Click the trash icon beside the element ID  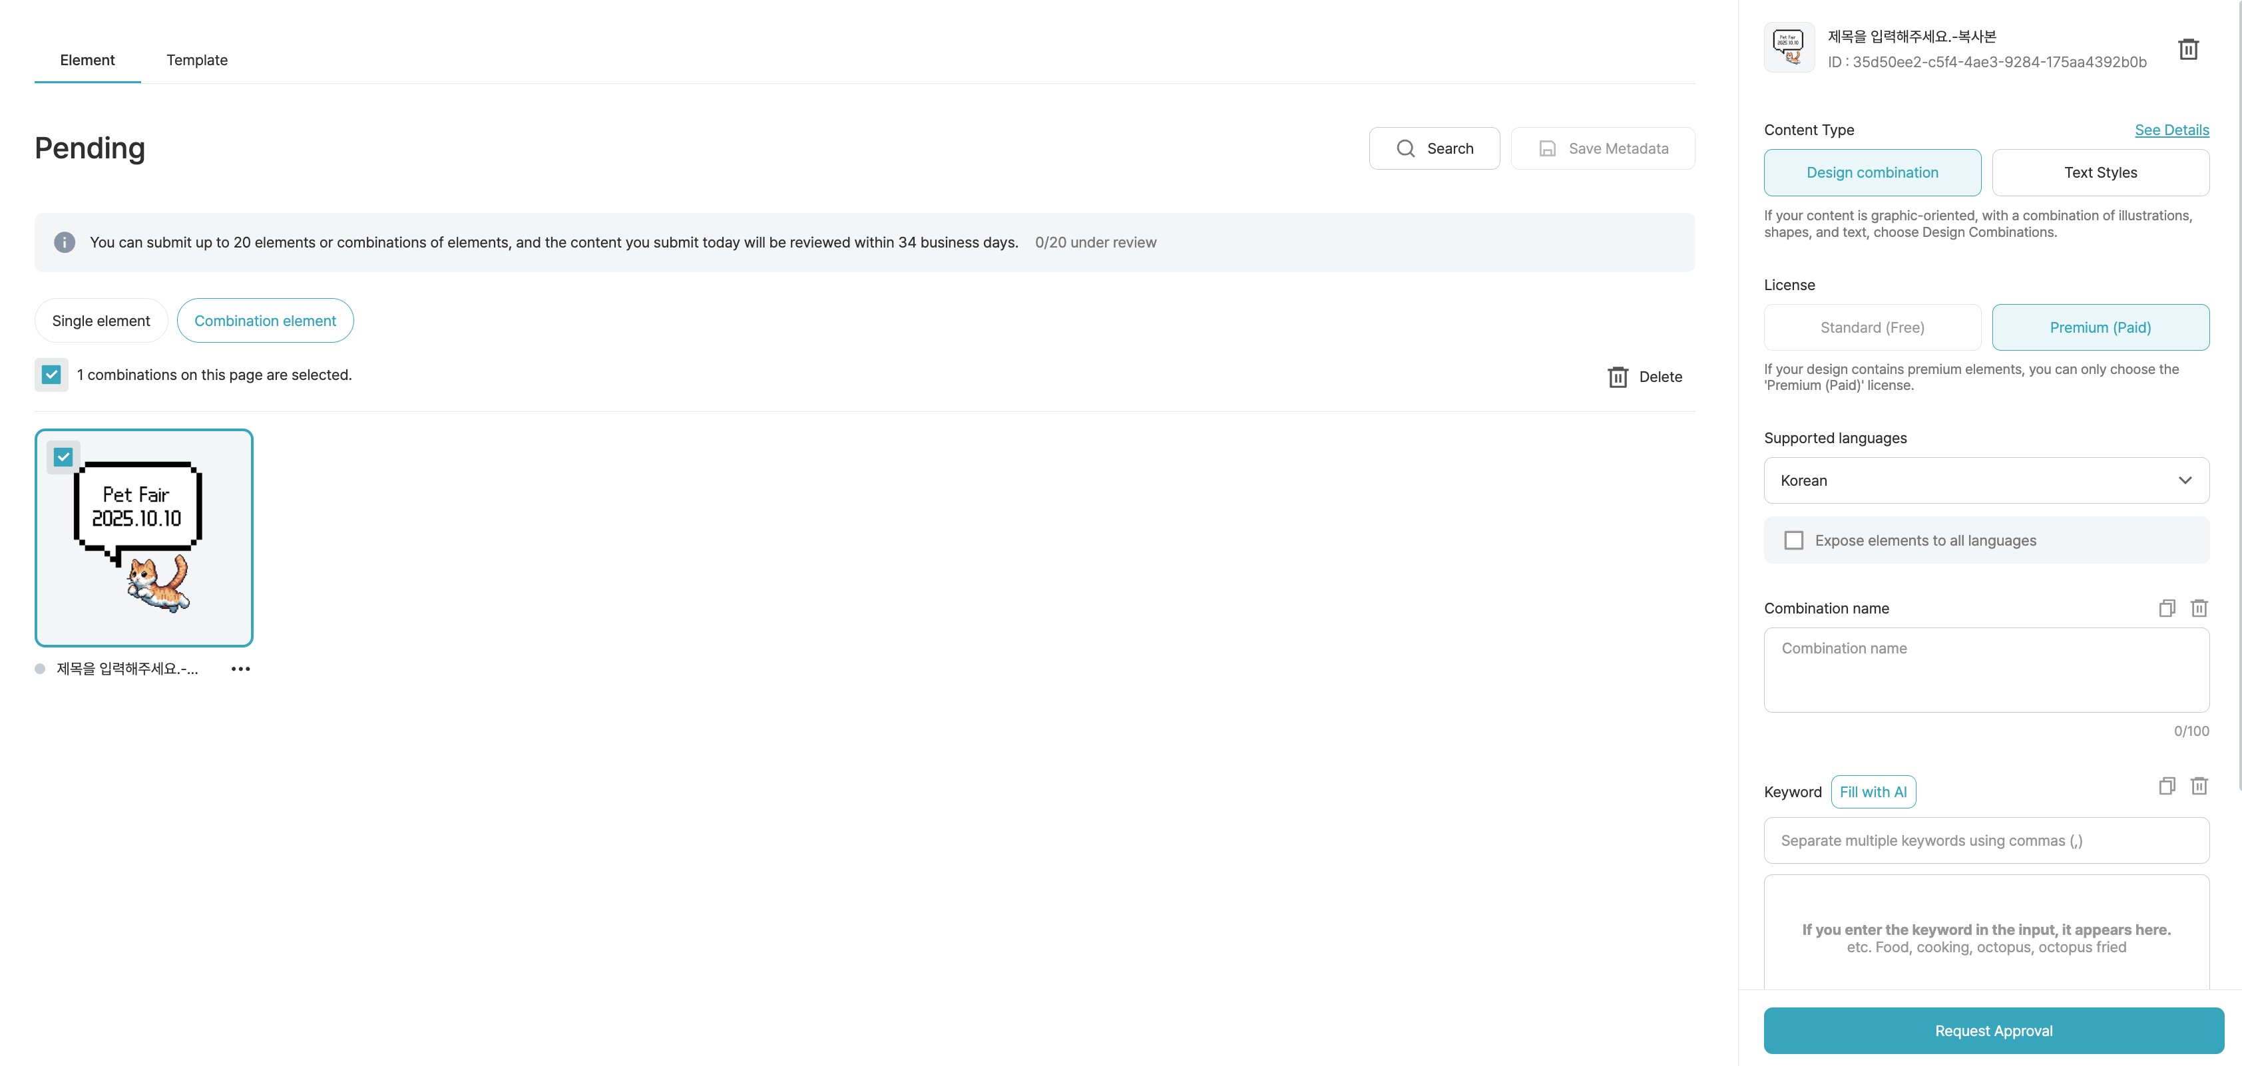(x=2188, y=50)
